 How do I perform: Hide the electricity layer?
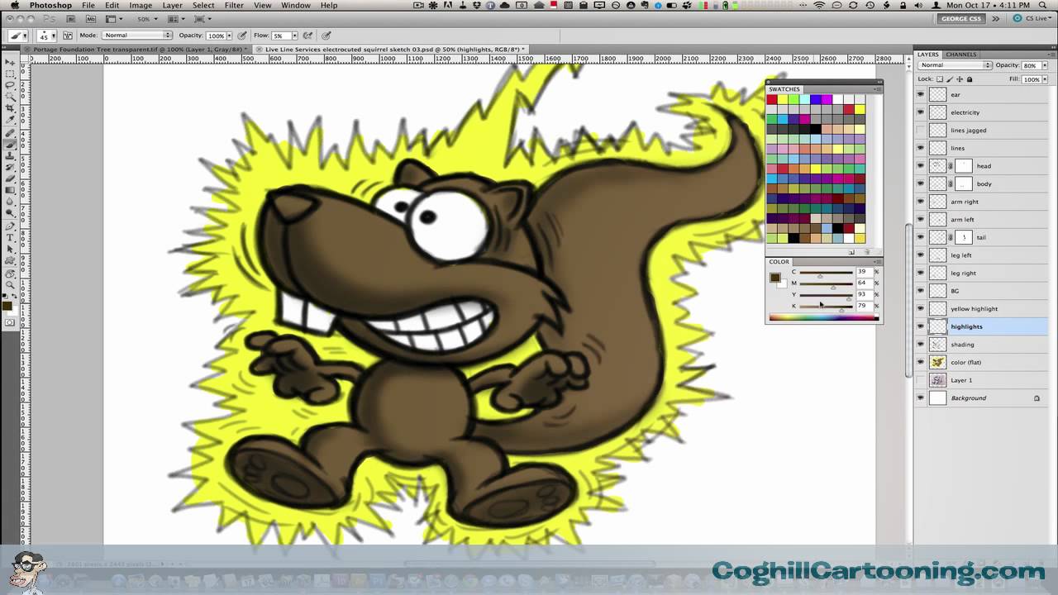click(x=921, y=112)
